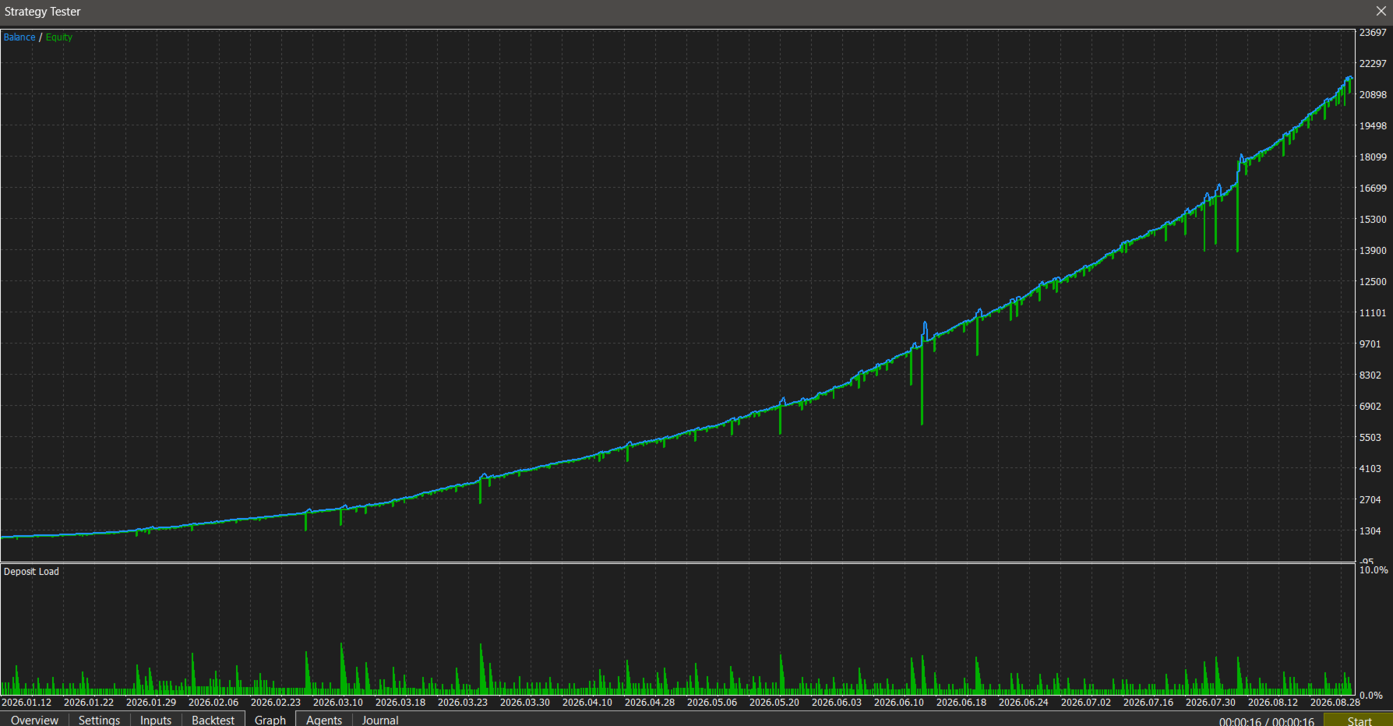This screenshot has height=726, width=1393.
Task: Open the Journal tab
Action: click(x=380, y=720)
